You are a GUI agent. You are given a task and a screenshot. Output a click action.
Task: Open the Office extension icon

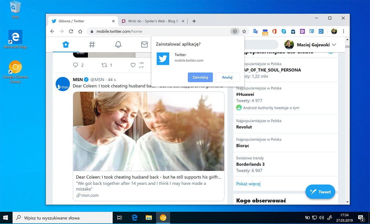274,31
